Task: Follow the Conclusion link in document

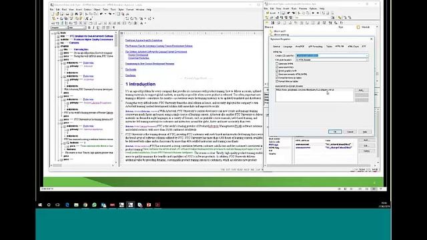Action: (x=131, y=75)
